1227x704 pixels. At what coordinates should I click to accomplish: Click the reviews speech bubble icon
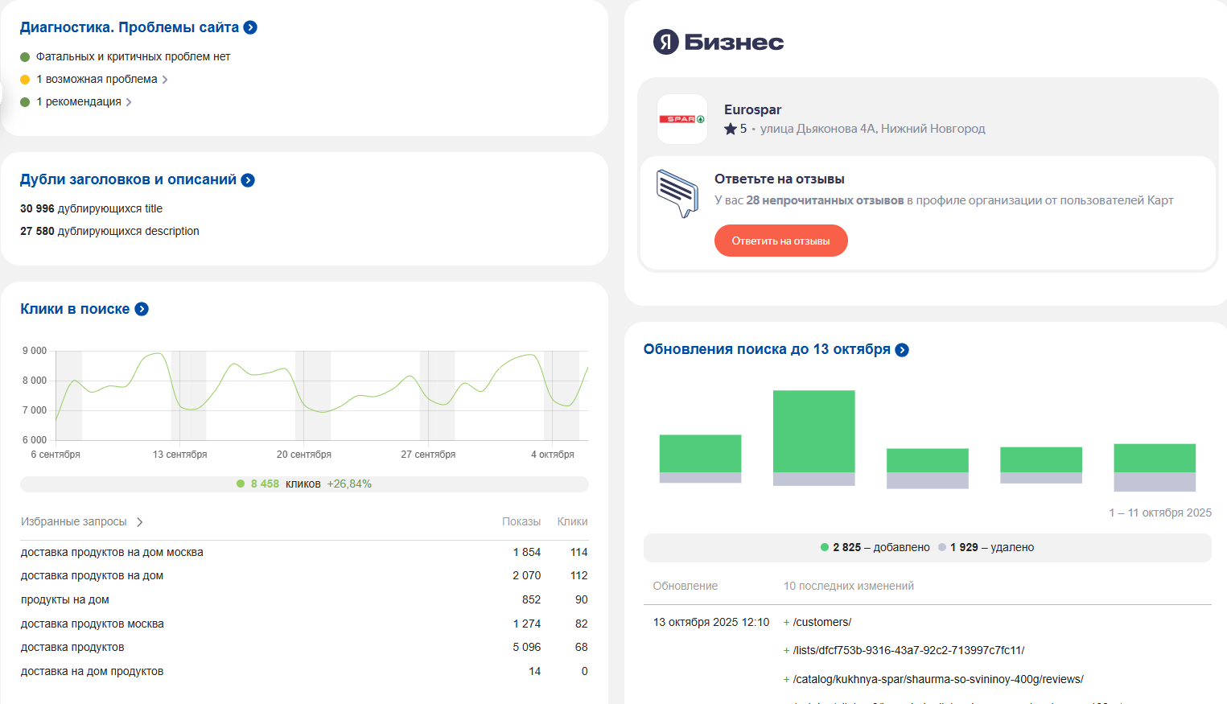[677, 193]
